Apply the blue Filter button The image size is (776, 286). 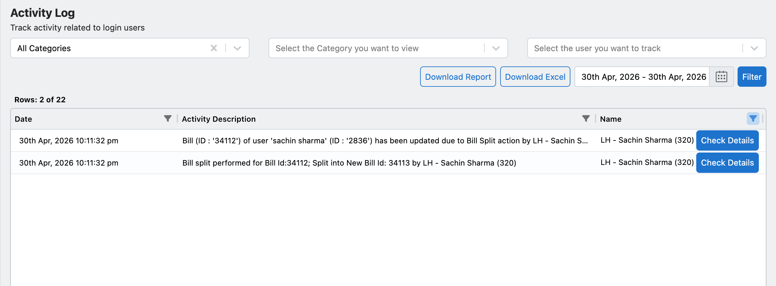(x=752, y=77)
